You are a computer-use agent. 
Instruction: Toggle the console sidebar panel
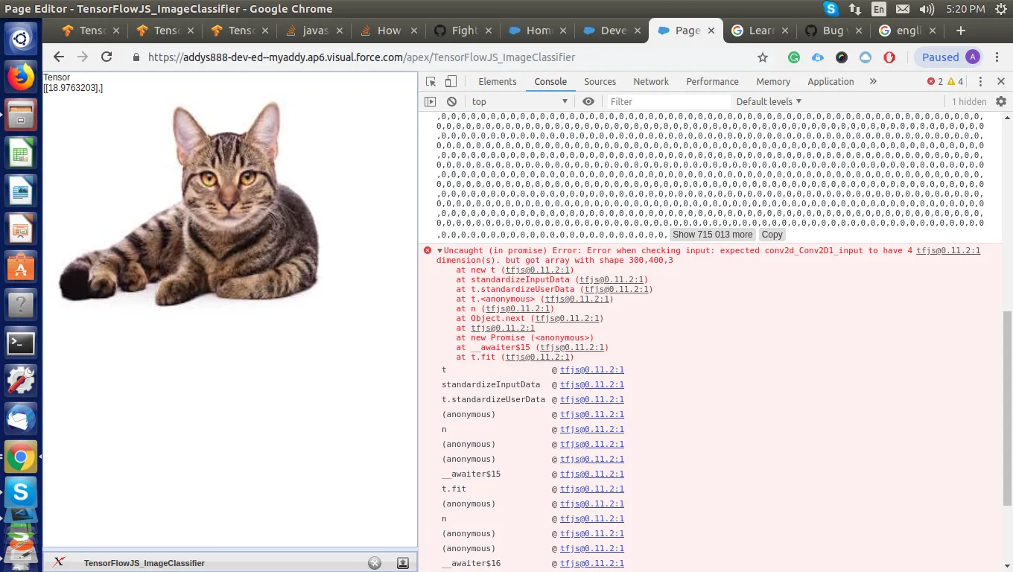pos(431,101)
